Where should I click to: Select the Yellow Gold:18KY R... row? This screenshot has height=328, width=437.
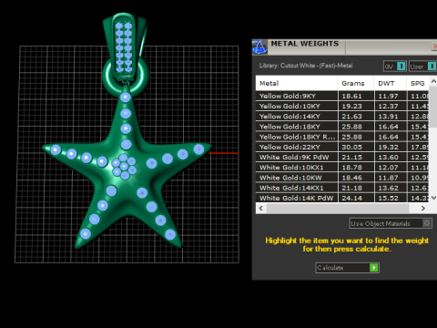coord(342,137)
